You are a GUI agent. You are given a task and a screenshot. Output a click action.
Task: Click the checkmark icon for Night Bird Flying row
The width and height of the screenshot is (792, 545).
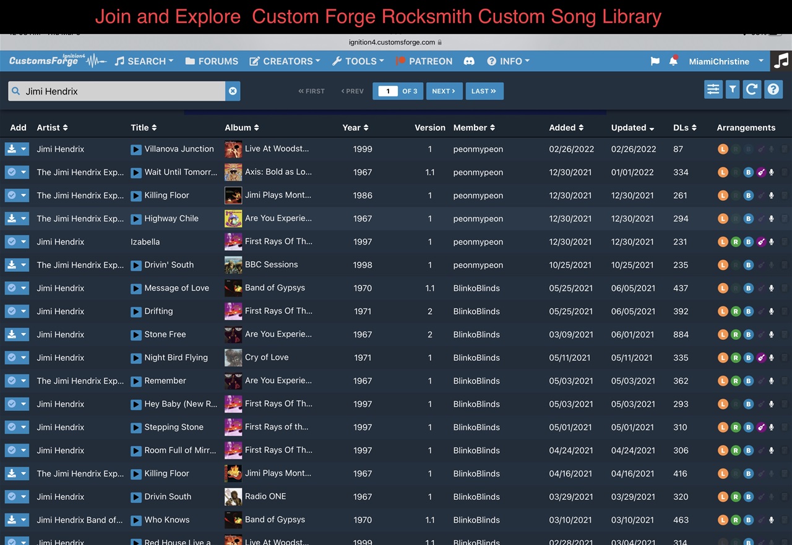pos(11,358)
